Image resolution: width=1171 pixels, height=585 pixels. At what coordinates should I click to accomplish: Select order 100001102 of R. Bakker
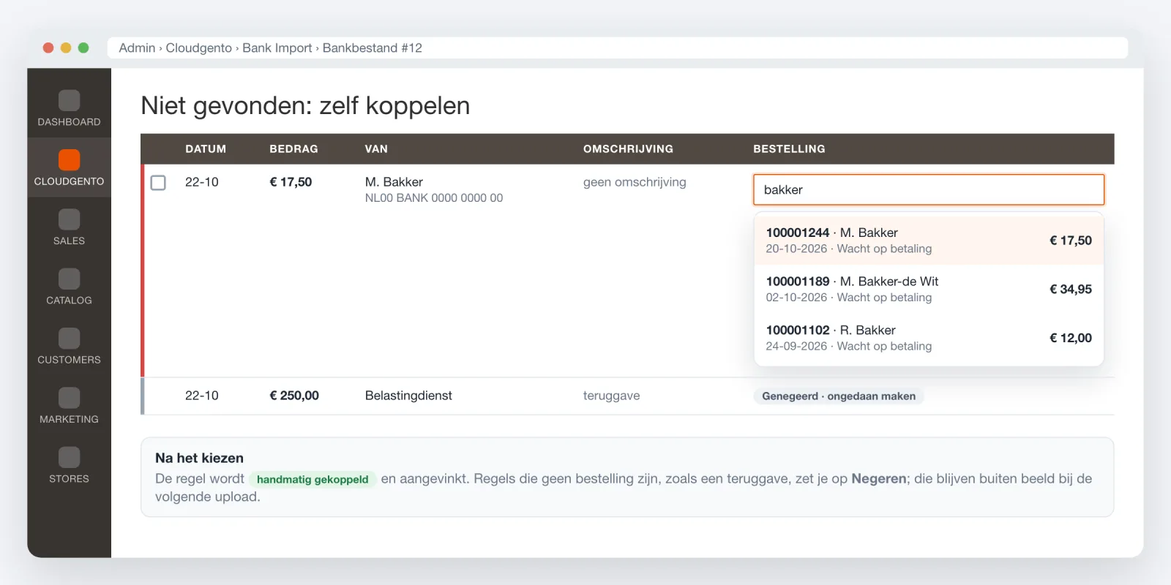pyautogui.click(x=929, y=338)
